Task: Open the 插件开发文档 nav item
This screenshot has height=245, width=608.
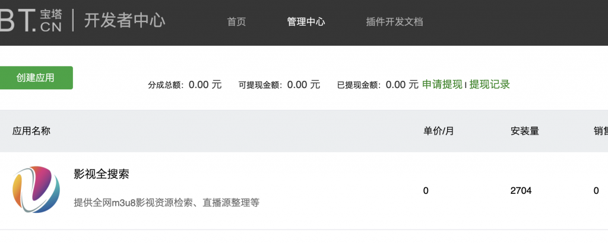Action: (394, 22)
